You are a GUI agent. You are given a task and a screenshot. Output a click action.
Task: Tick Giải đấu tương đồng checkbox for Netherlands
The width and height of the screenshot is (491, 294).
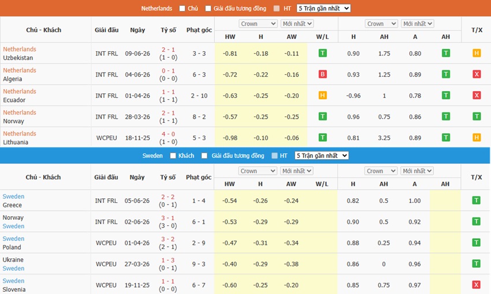[x=208, y=9]
